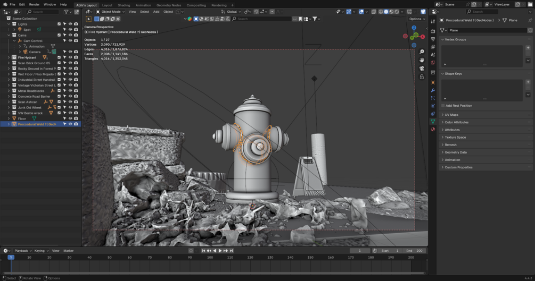Switch to the Compositing workspace tab
The image size is (535, 281).
pyautogui.click(x=196, y=5)
